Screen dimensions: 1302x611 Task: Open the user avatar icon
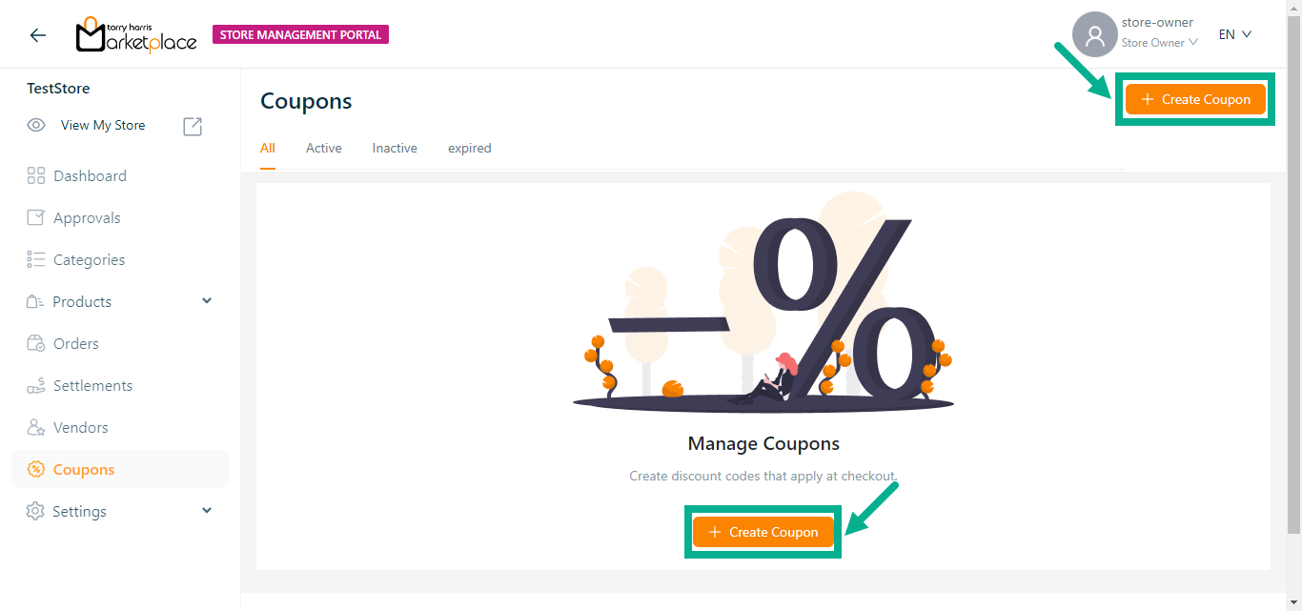1094,35
